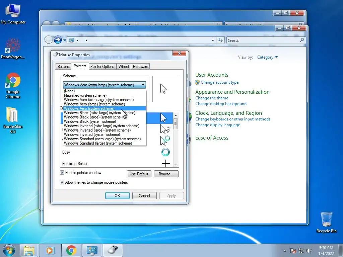Viewport: 343px width, 257px height.
Task: Switch to the Hardware tab
Action: point(140,67)
